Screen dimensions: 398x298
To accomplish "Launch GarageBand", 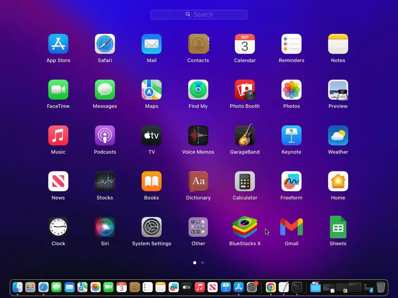I will pyautogui.click(x=245, y=135).
